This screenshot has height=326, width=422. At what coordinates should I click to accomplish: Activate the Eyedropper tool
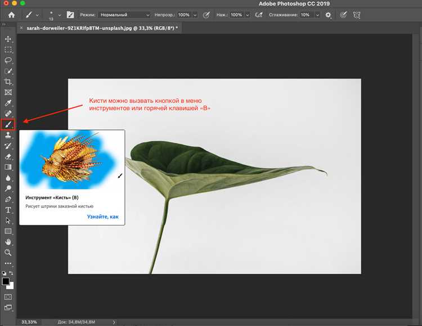(x=8, y=103)
